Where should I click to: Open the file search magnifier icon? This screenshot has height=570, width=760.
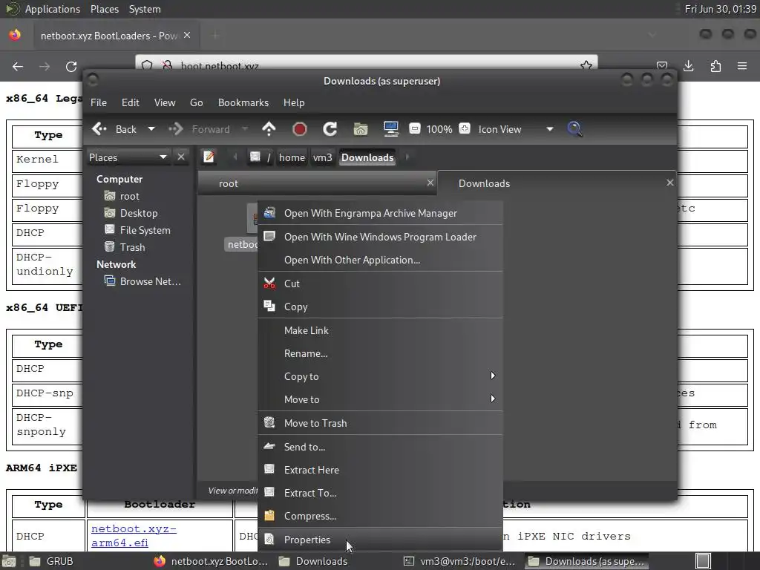pyautogui.click(x=575, y=129)
